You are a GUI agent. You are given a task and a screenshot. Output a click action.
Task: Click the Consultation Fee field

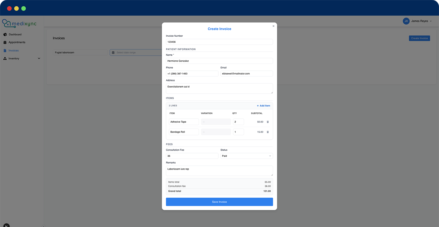tap(192, 156)
